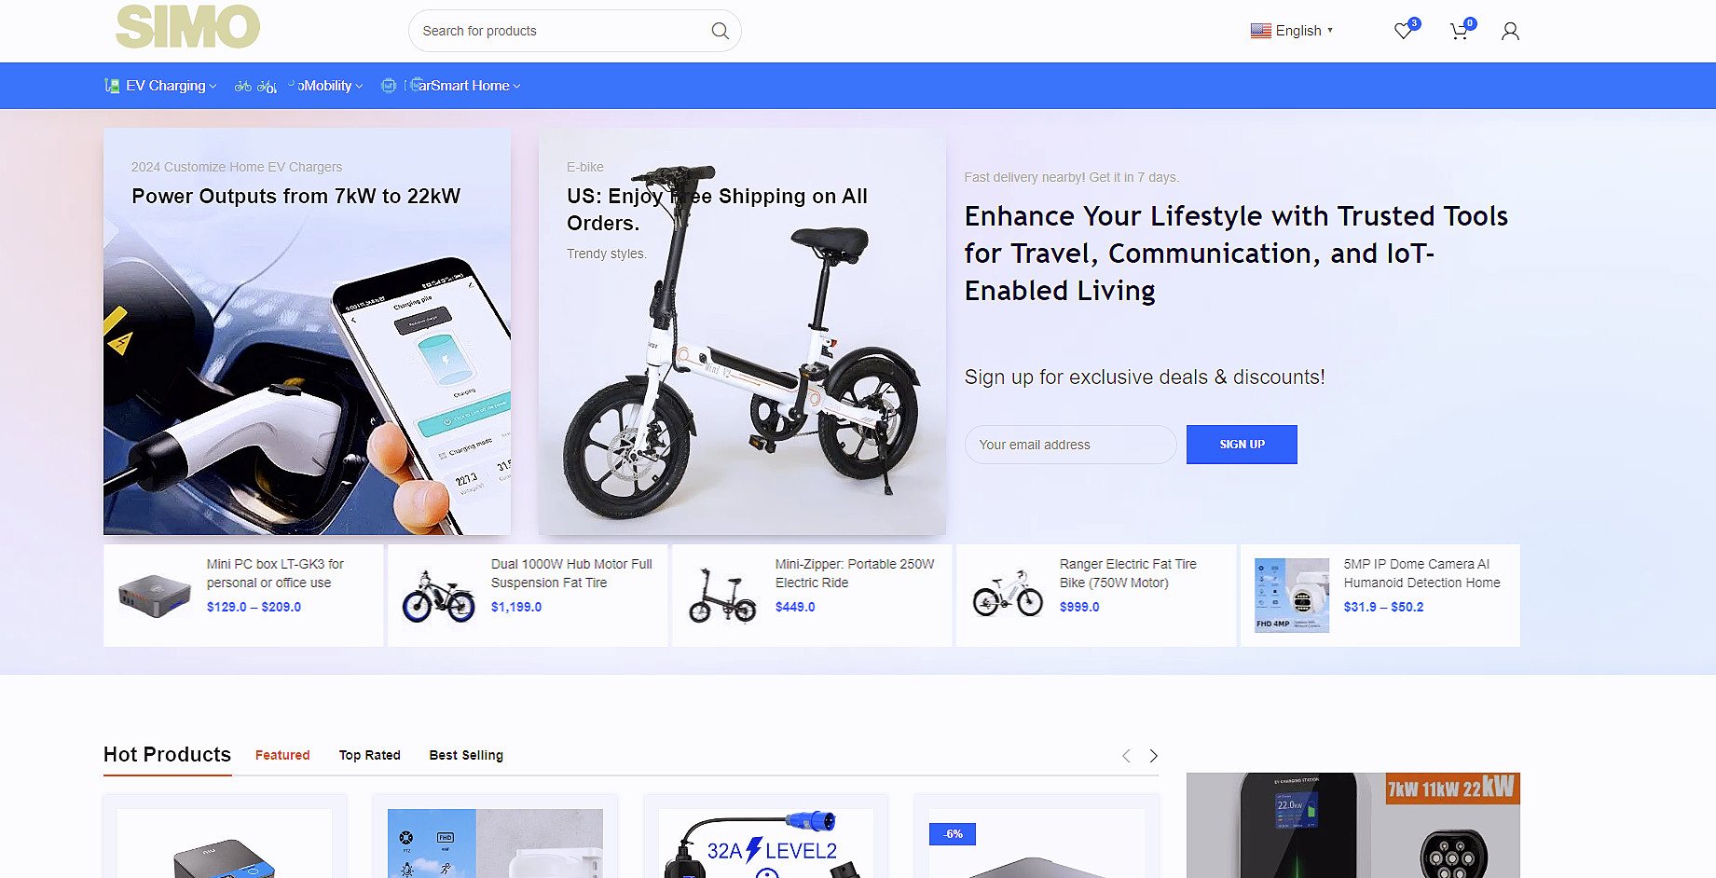The height and width of the screenshot is (878, 1716).
Task: Click the SIGN UP button
Action: [x=1242, y=445]
